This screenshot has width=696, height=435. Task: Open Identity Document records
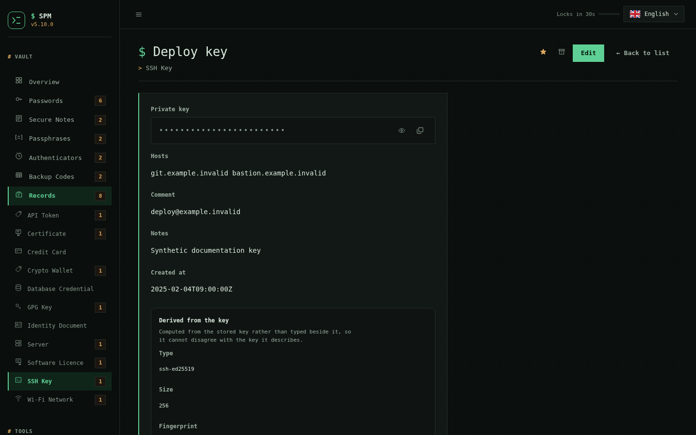tap(60, 325)
